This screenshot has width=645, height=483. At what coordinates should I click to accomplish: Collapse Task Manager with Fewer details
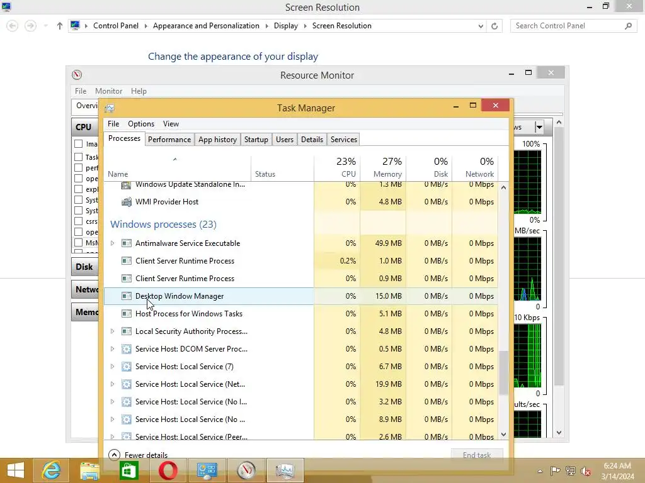[138, 455]
